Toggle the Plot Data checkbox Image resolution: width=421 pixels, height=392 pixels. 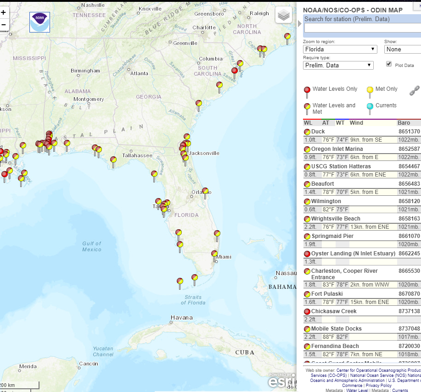pos(389,64)
